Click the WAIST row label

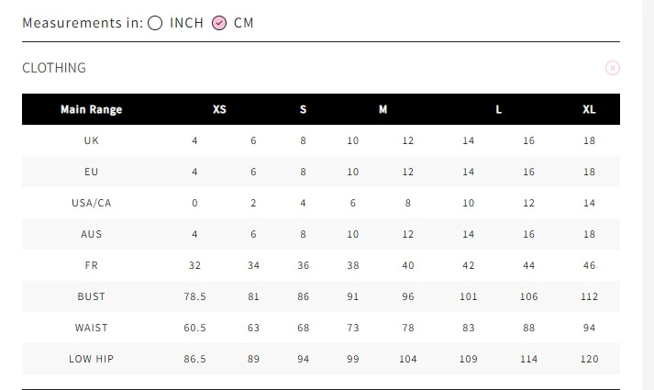91,328
